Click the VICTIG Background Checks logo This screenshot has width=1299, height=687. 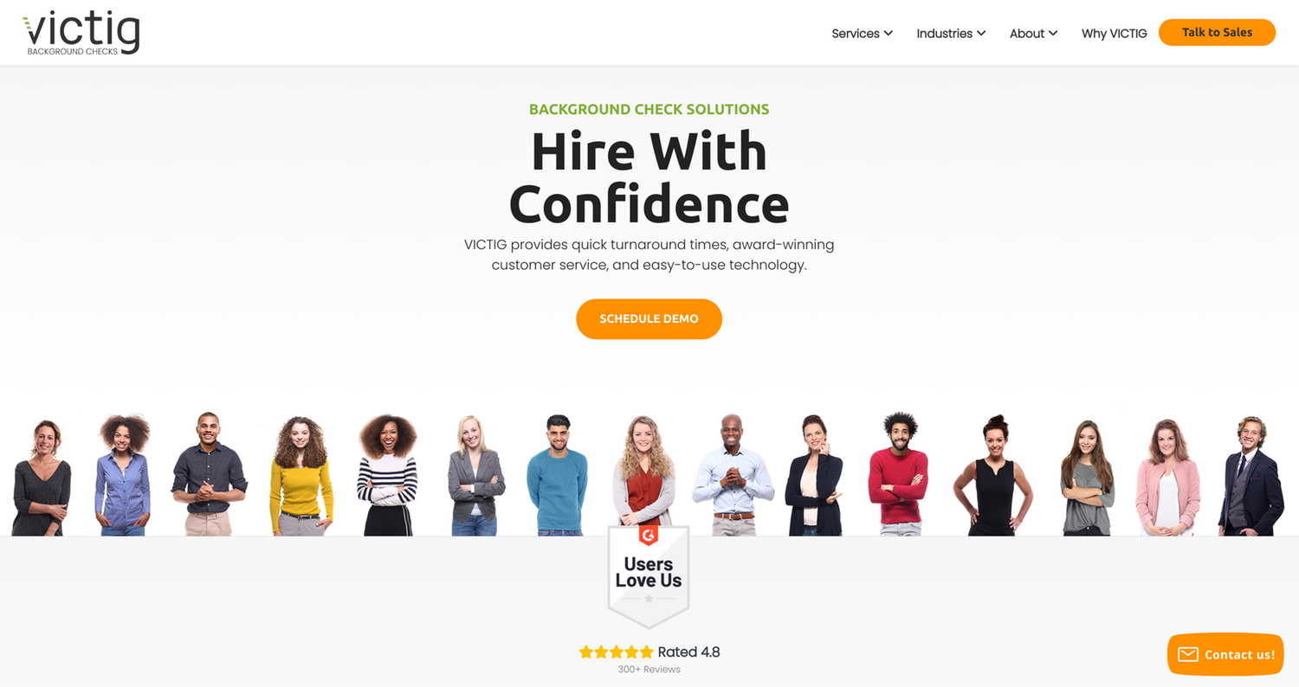(81, 34)
